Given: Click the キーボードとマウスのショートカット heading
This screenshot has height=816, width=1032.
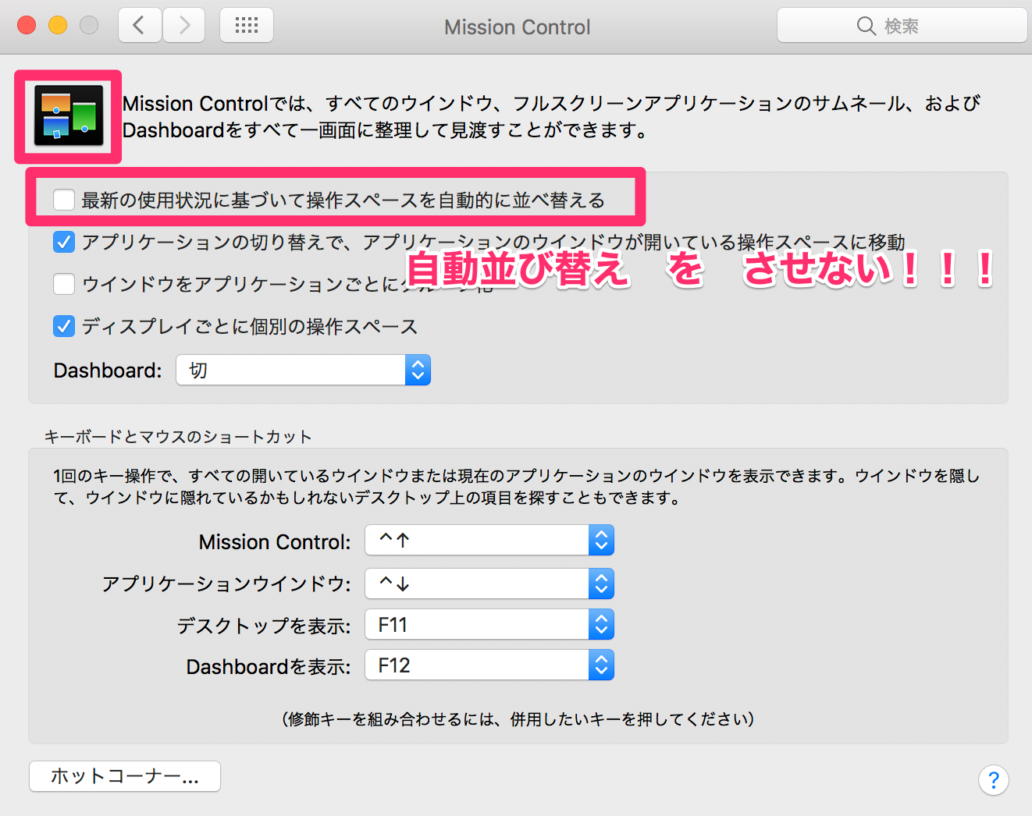Looking at the screenshot, I should coord(178,437).
